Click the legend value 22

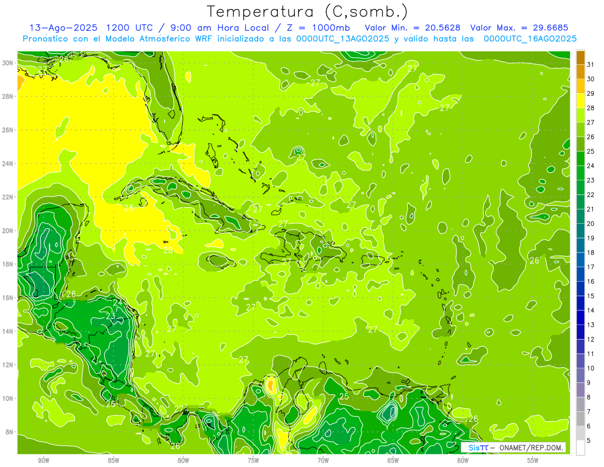[x=591, y=195]
